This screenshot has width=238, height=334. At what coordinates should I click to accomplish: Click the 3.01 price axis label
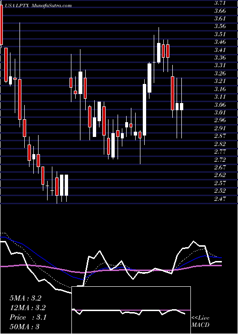220,113
